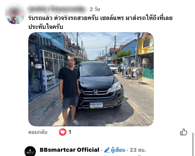
Task: Click the ผู้เขียน author badge
Action: tap(118, 150)
